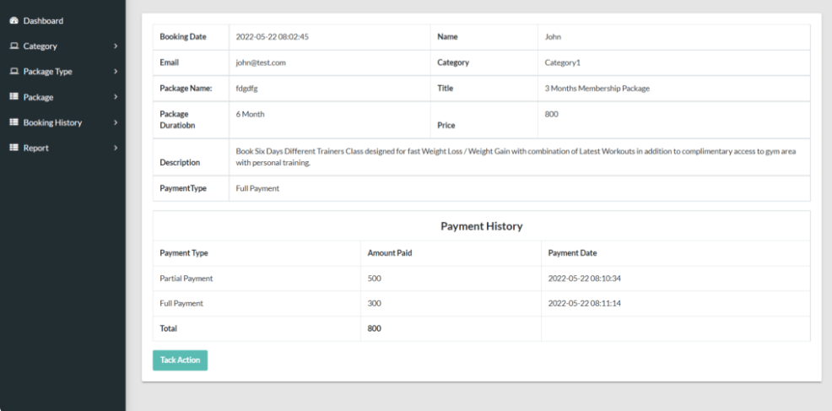
Task: Click payment date 2022-05-22 08:11:14
Action: pos(584,304)
